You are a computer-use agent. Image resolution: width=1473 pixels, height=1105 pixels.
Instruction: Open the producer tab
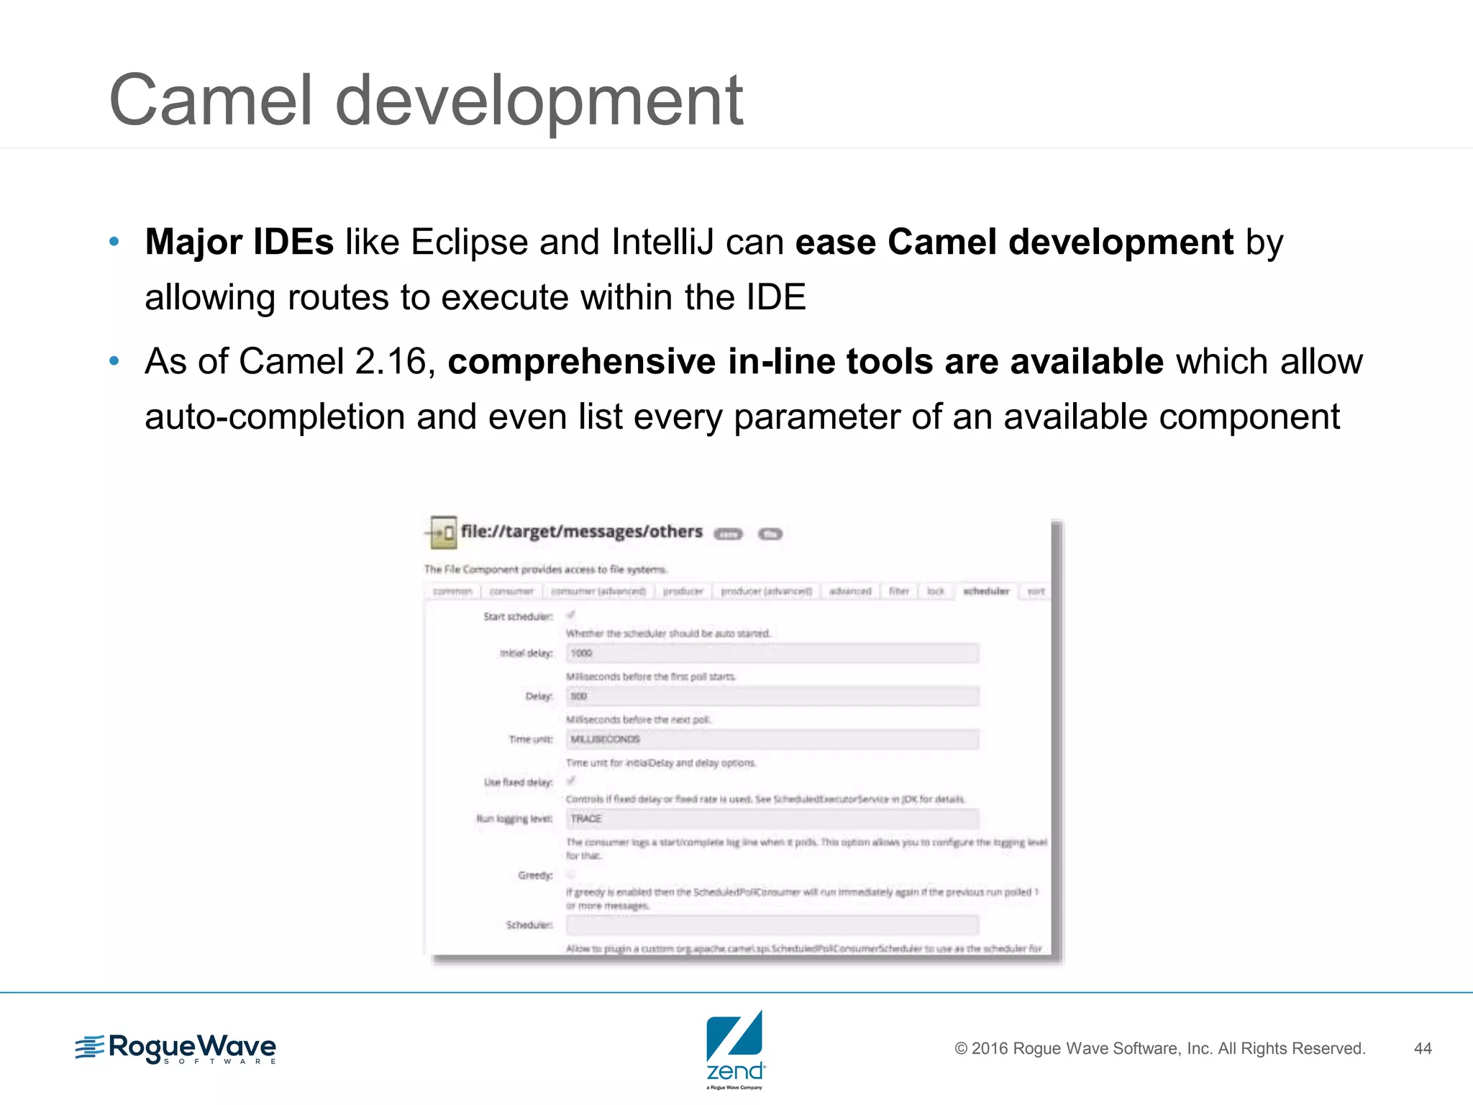pos(683,591)
